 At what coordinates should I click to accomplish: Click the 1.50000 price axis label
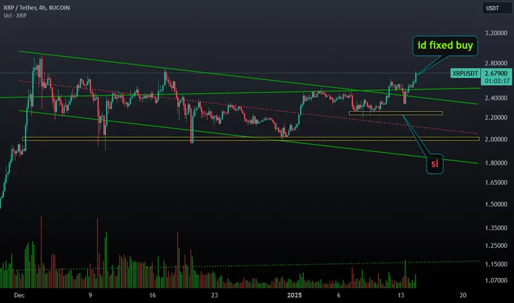click(x=496, y=204)
